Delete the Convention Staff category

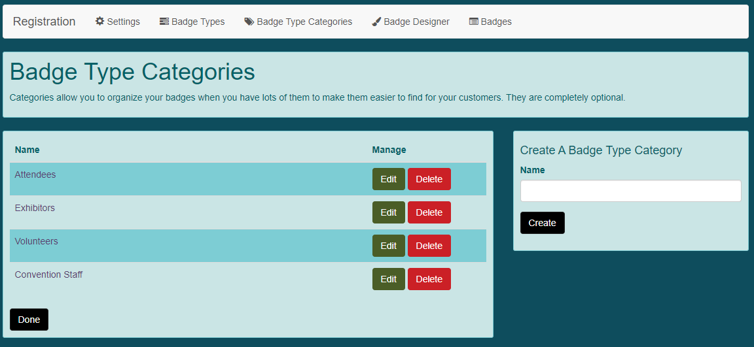pyautogui.click(x=429, y=279)
